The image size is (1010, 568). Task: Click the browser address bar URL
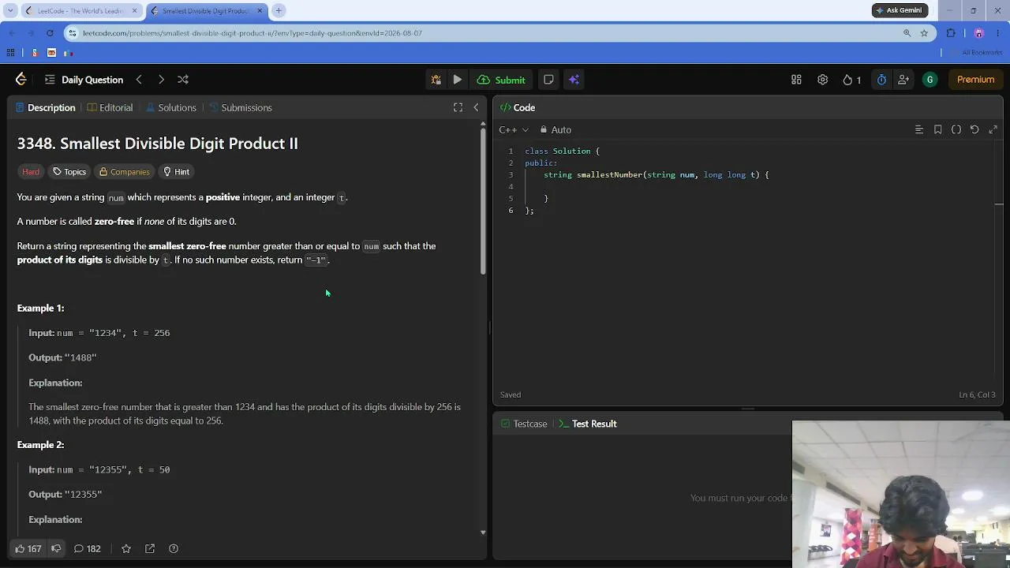(x=252, y=33)
